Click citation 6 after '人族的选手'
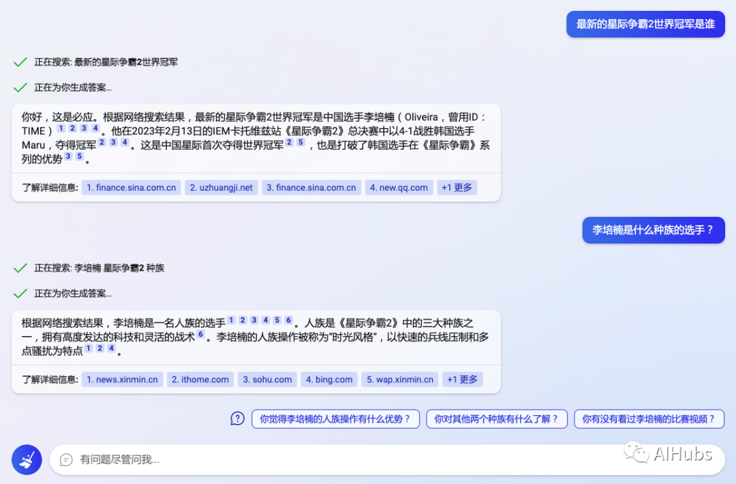 (288, 320)
